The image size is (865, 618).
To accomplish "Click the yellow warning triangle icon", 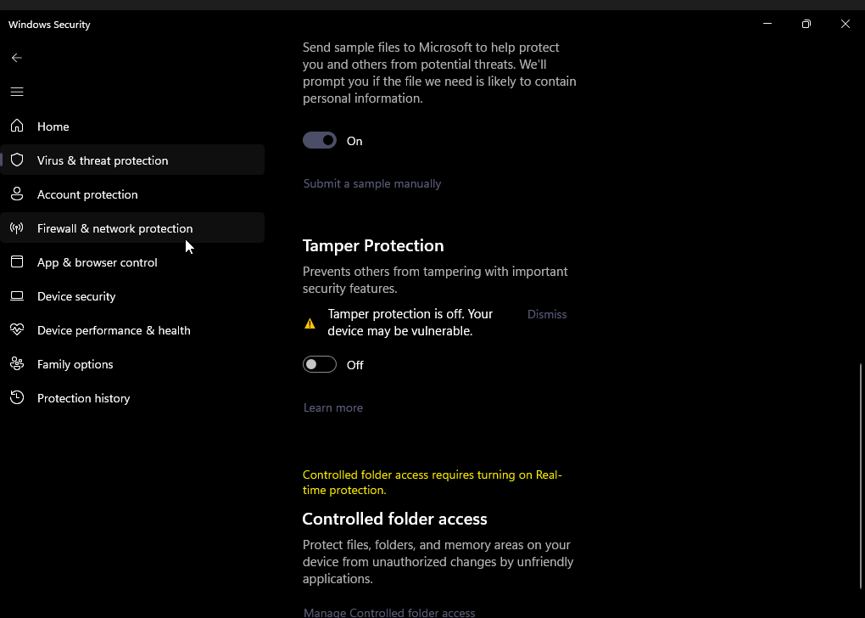I will click(x=310, y=323).
